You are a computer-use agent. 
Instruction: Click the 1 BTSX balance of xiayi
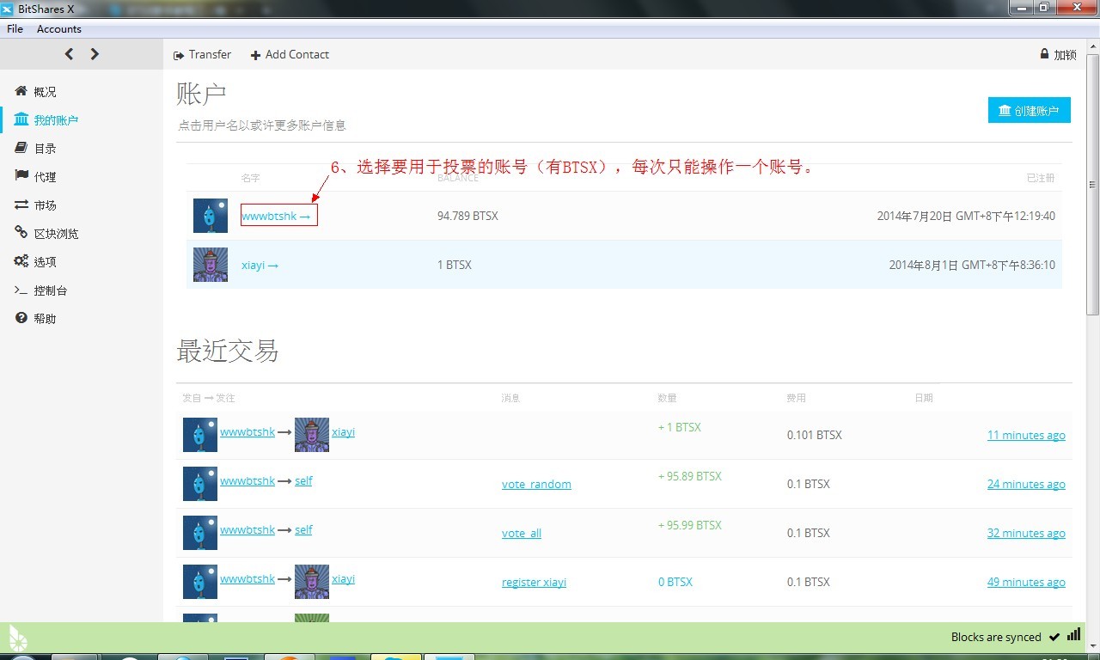(x=455, y=265)
